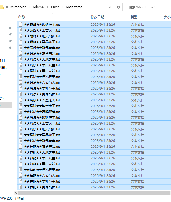Viewport: 171px width, 202px height.
Task: Expand arrow after Mirserver breadcrumb
Action: click(x=29, y=7)
